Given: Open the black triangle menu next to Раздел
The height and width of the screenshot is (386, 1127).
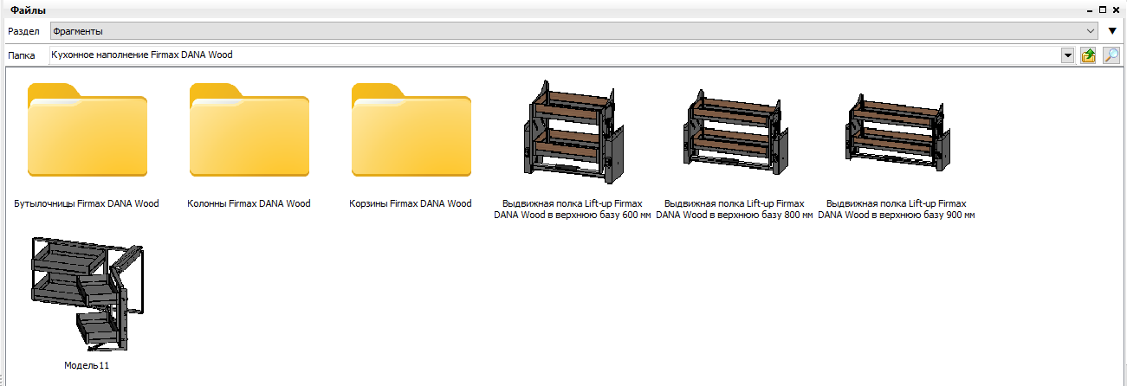Looking at the screenshot, I should [x=1113, y=31].
